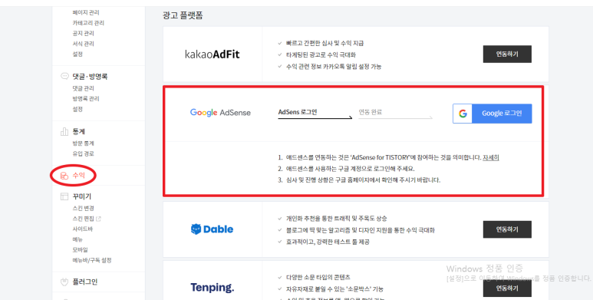Click the 꾸미기 section heading

pos(81,196)
